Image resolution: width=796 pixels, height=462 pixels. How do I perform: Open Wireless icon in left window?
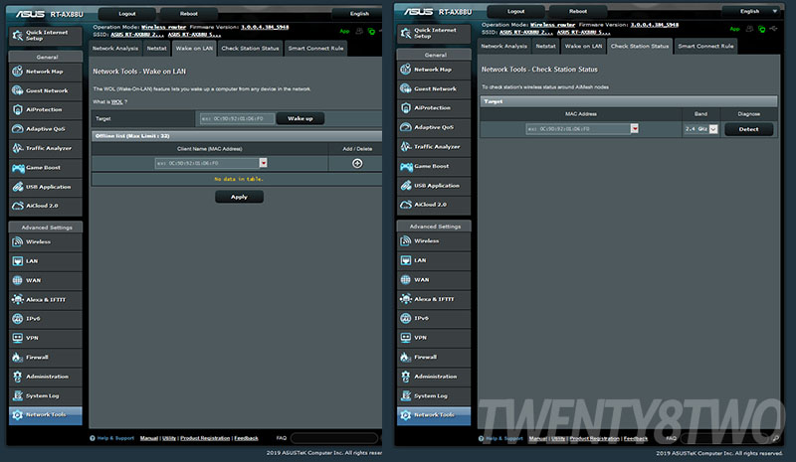point(17,241)
